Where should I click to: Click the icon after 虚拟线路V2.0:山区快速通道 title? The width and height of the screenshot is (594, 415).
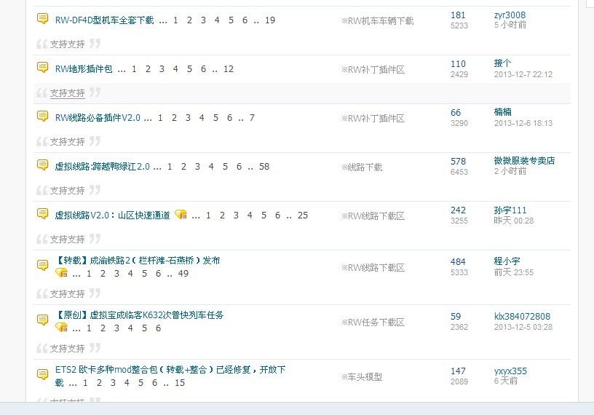tap(181, 215)
